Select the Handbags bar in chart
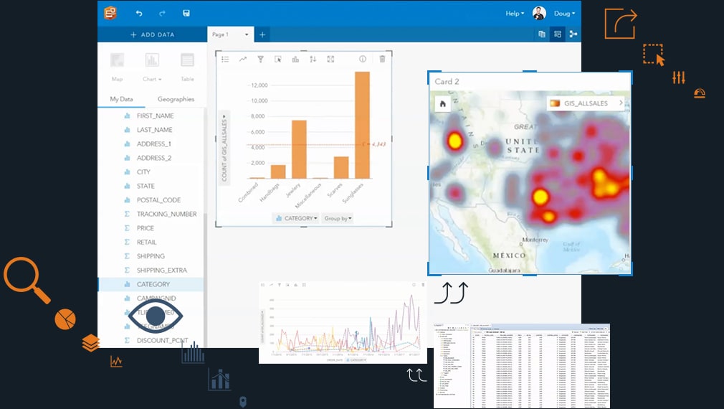724x409 pixels. click(278, 171)
